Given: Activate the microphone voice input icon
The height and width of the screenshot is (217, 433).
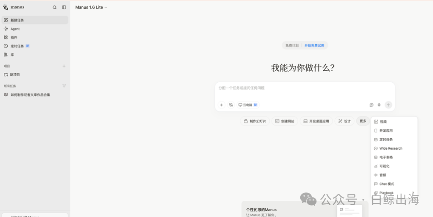Looking at the screenshot, I should pos(379,105).
